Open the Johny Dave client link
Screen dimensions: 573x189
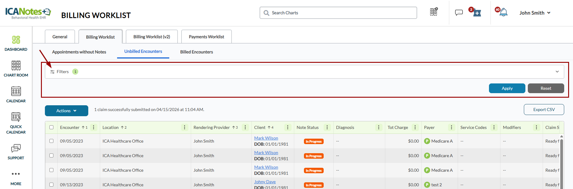click(265, 182)
